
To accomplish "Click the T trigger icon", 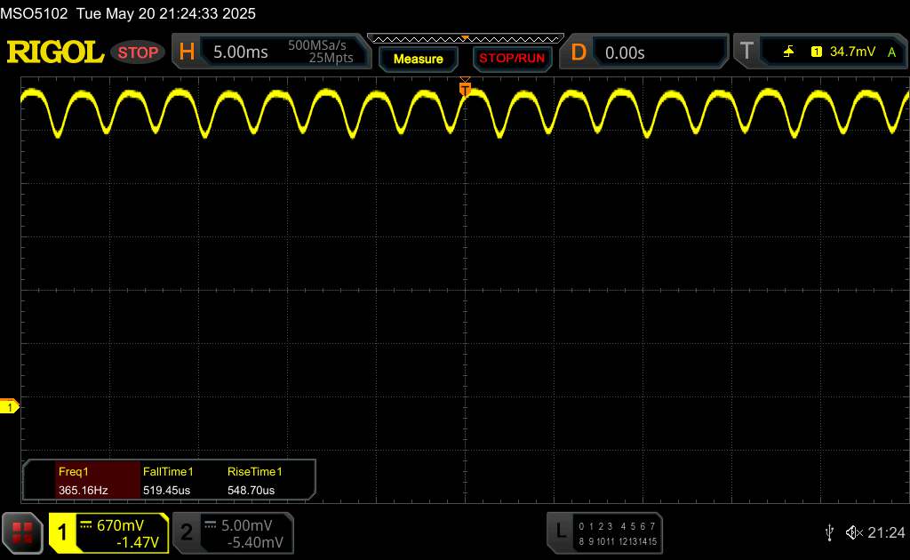I will point(746,51).
